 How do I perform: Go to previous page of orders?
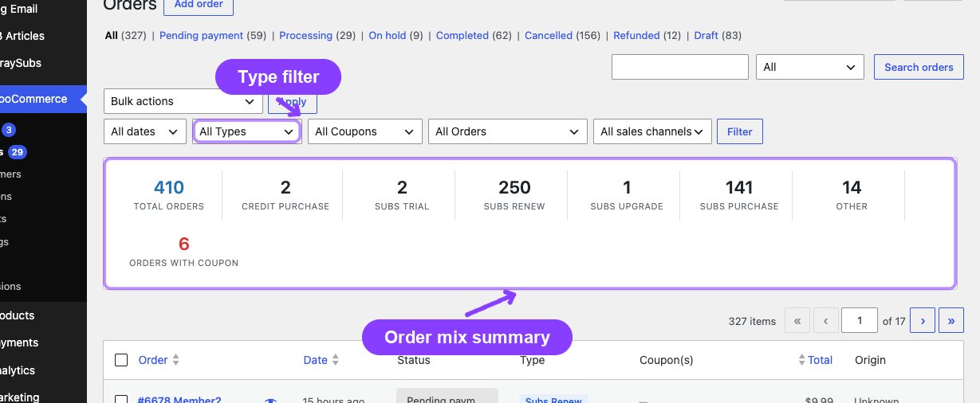pyautogui.click(x=825, y=321)
